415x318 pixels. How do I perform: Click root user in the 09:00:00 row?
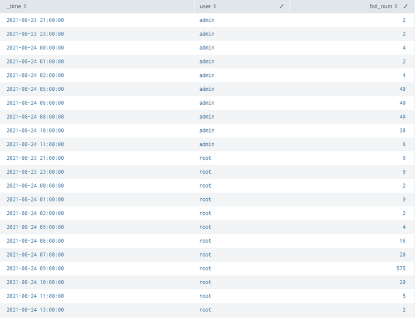click(205, 268)
